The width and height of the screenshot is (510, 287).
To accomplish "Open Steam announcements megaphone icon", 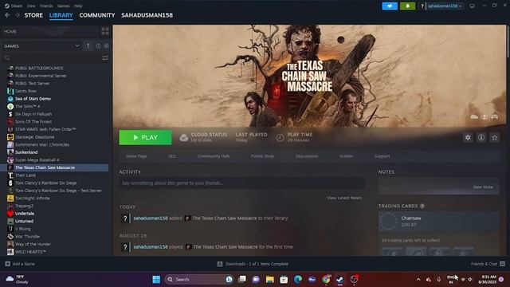I will (x=390, y=6).
